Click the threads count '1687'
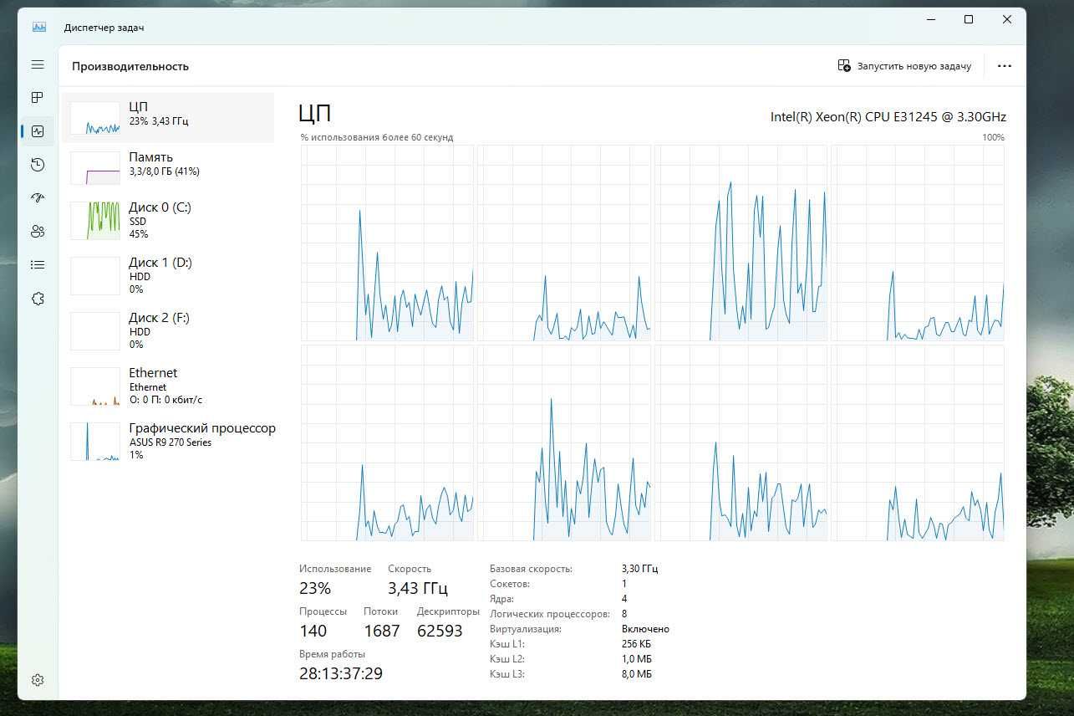Screen dimensions: 1074x716 coord(382,632)
